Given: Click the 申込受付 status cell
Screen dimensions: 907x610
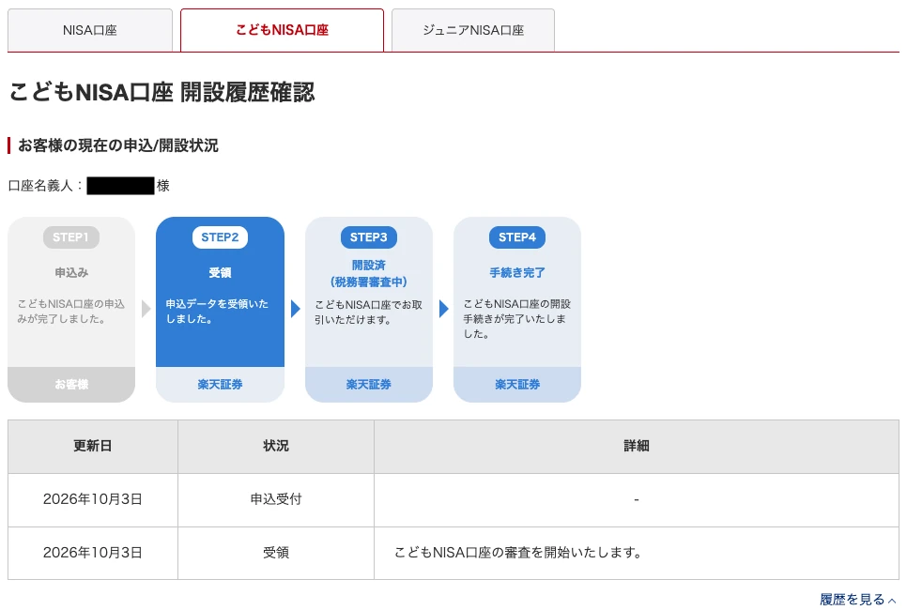Looking at the screenshot, I should pyautogui.click(x=276, y=499).
